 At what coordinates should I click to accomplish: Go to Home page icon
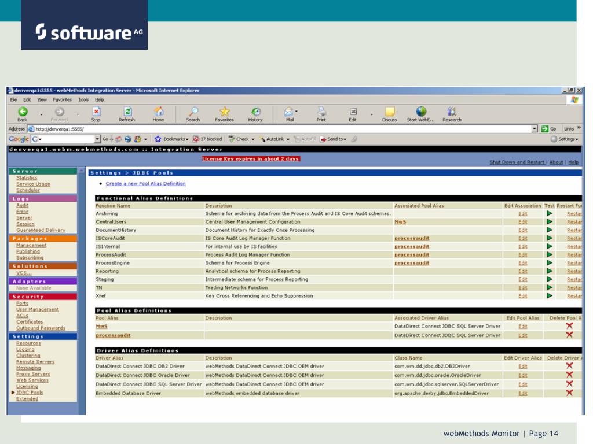click(x=159, y=112)
